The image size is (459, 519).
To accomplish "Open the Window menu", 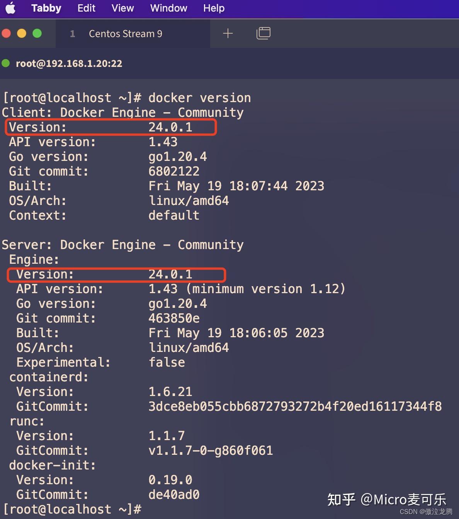I will click(168, 8).
